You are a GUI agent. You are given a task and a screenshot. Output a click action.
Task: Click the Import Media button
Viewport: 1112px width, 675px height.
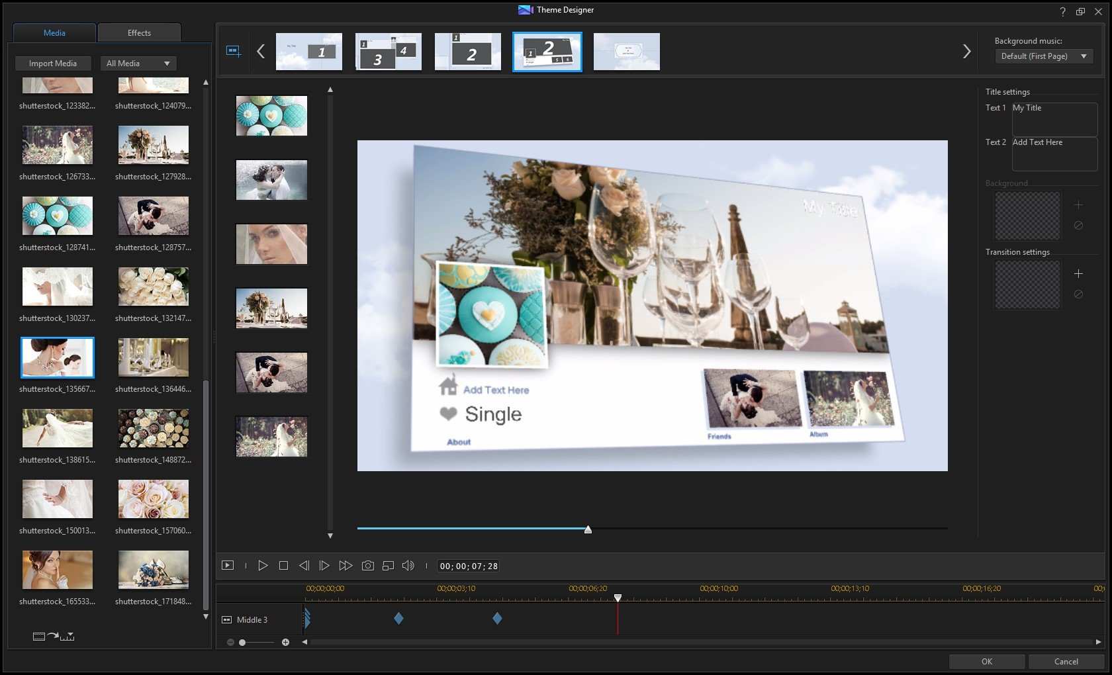click(x=52, y=63)
